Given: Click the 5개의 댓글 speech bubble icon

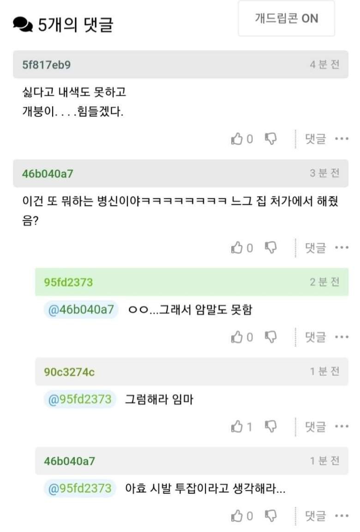Looking at the screenshot, I should [x=23, y=24].
